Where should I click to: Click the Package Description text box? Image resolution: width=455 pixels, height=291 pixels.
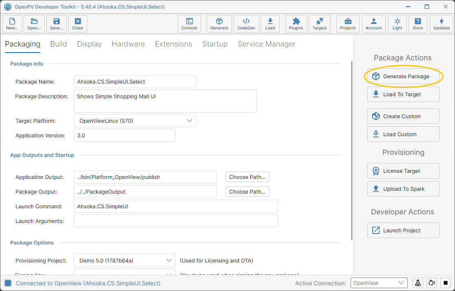(x=166, y=101)
